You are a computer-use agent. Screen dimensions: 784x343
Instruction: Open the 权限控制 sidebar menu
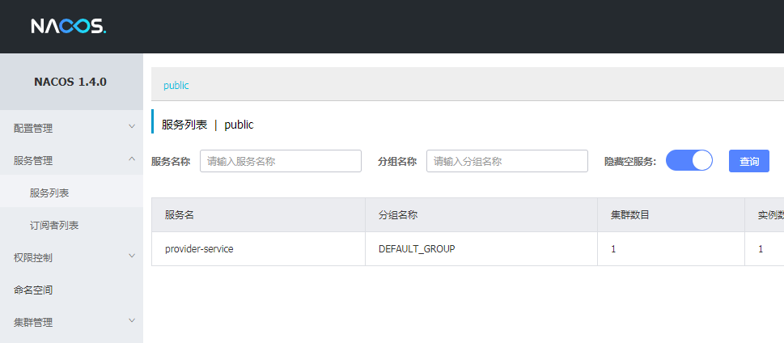click(71, 258)
